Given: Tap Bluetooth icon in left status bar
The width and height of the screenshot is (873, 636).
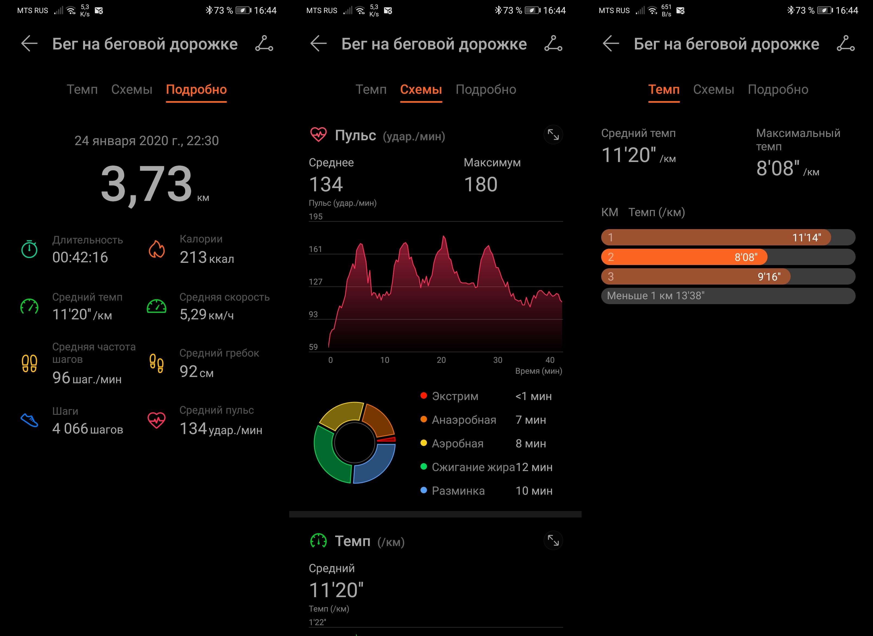Looking at the screenshot, I should (x=209, y=10).
